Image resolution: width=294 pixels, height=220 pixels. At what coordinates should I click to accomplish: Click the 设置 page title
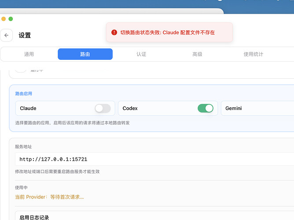coord(25,35)
